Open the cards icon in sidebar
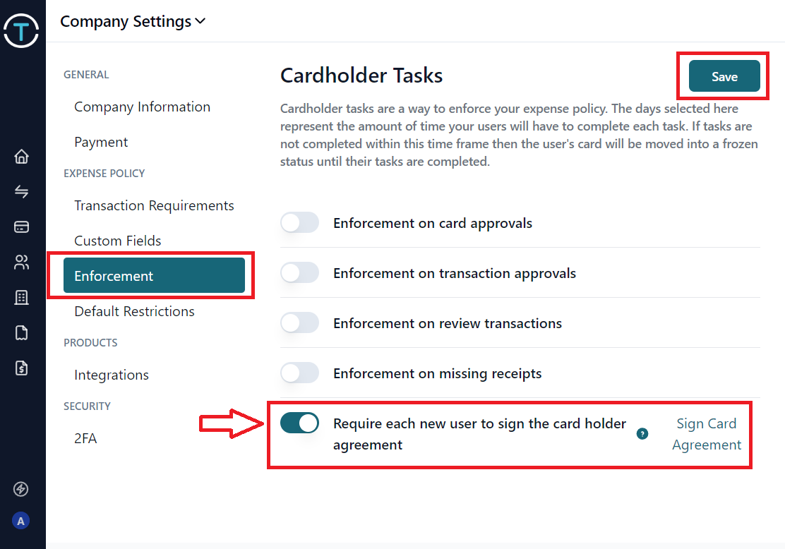This screenshot has width=785, height=549. [x=21, y=227]
